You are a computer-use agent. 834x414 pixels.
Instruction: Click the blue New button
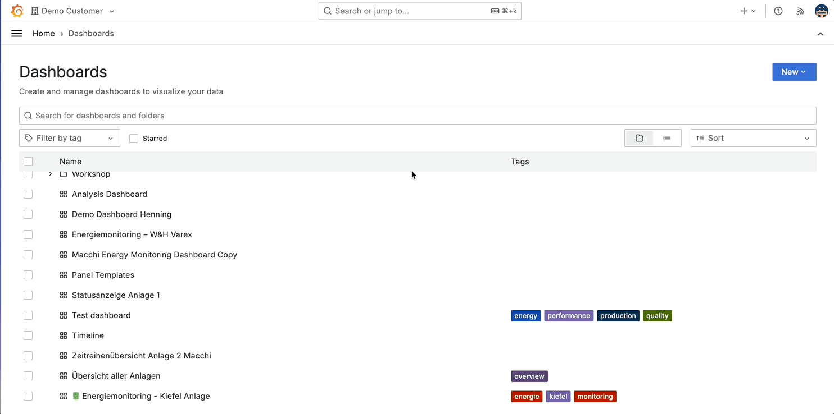(794, 71)
